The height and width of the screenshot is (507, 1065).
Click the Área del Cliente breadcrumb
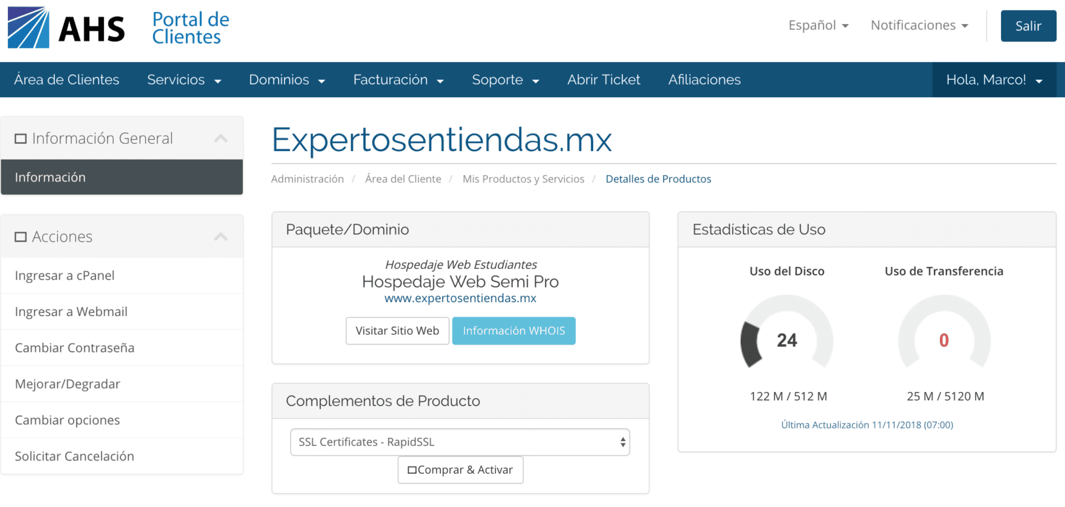coord(403,179)
